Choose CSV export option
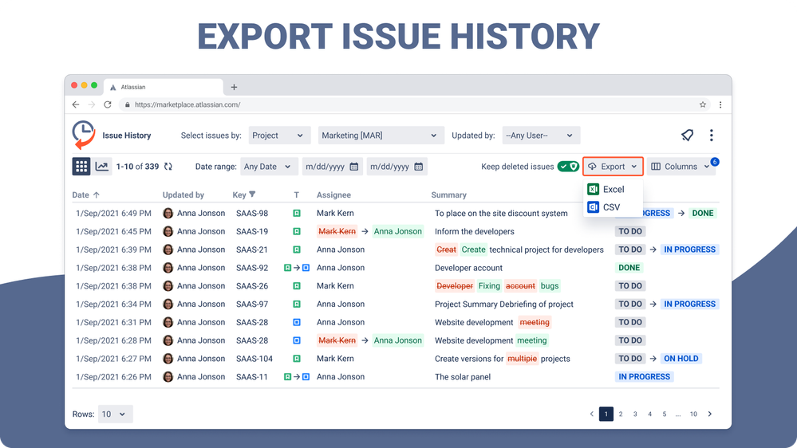 pyautogui.click(x=613, y=207)
